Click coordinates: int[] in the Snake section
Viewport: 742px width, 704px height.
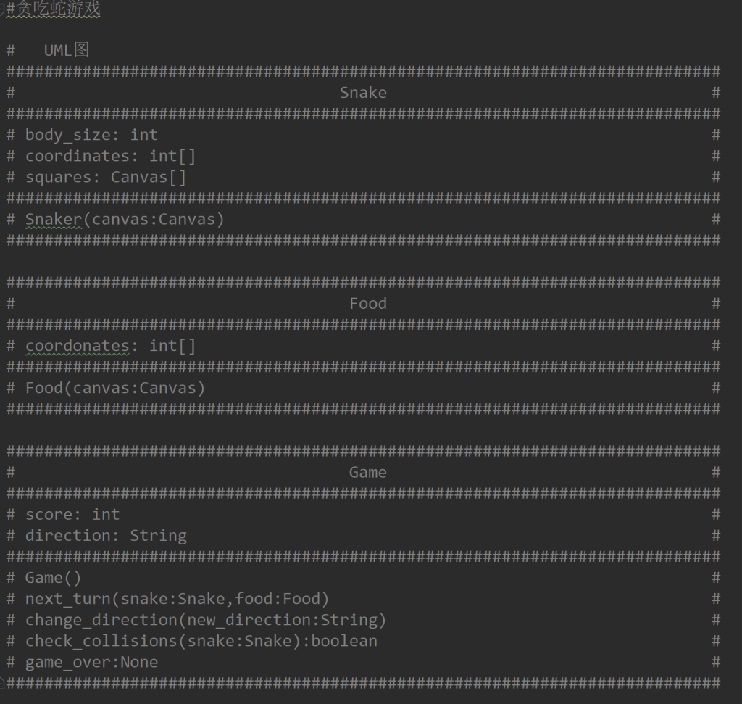coord(110,156)
